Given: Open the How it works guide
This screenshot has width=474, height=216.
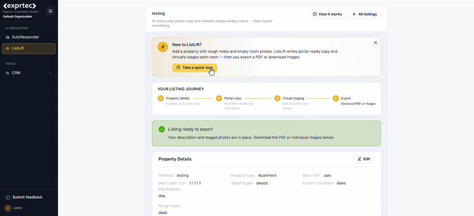Looking at the screenshot, I should coord(328,14).
